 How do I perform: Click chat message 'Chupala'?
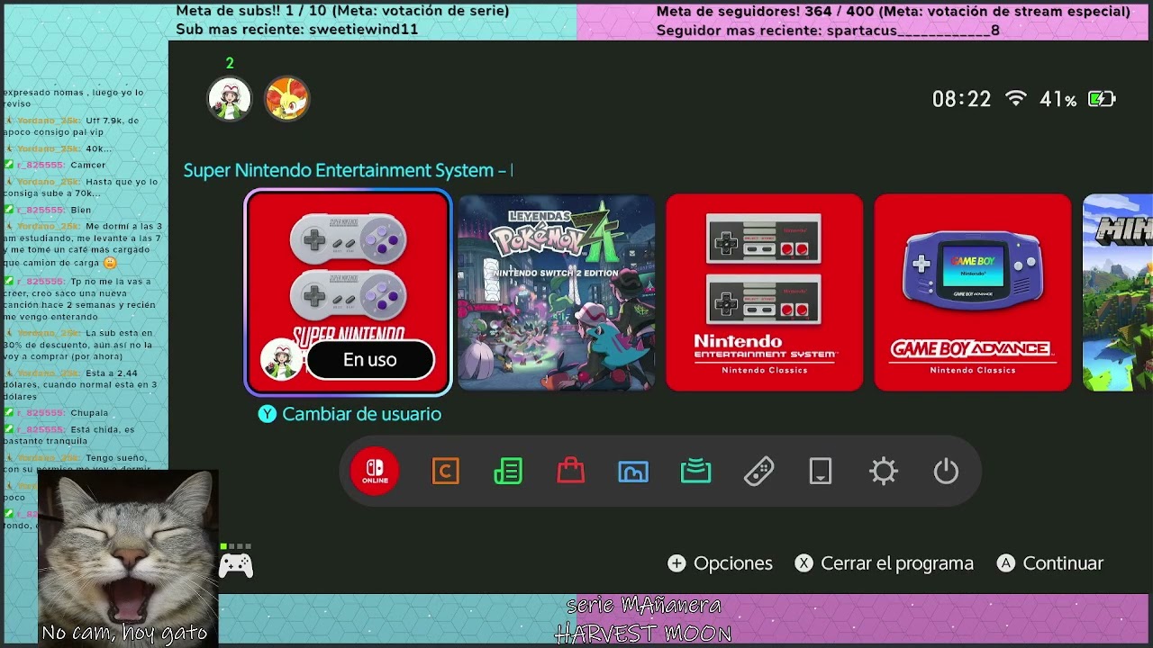(x=89, y=413)
